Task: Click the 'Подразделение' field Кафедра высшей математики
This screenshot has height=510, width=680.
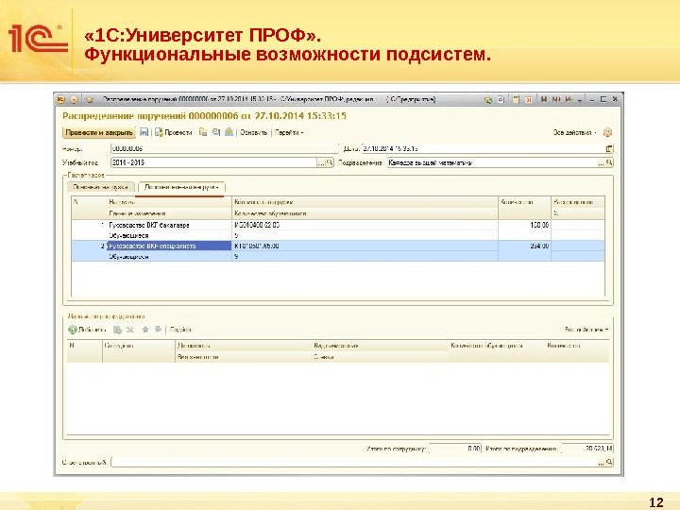Action: [x=492, y=162]
